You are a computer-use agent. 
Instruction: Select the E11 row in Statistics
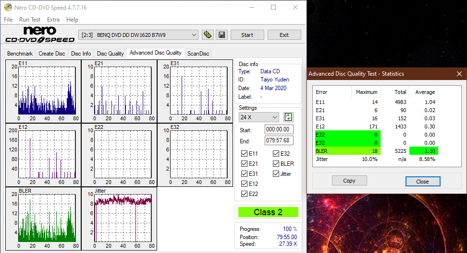pos(377,102)
